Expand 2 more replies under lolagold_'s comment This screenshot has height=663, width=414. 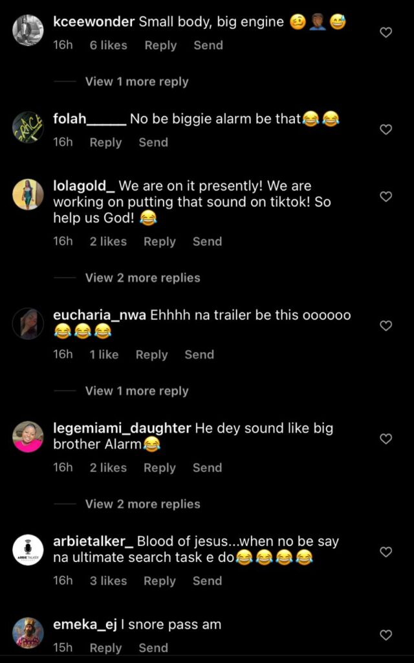(142, 278)
